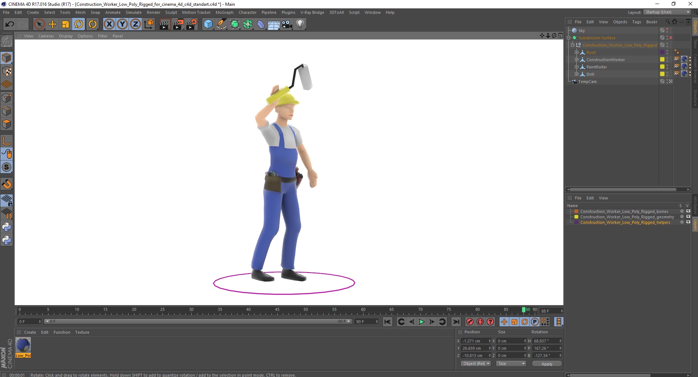
Task: Click the ConstructionWorker yellow layer swatch
Action: [x=662, y=59]
